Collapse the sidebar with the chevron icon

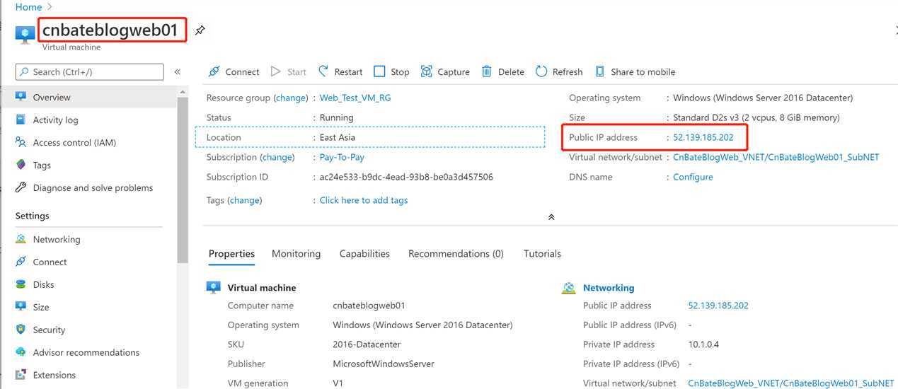pos(178,71)
